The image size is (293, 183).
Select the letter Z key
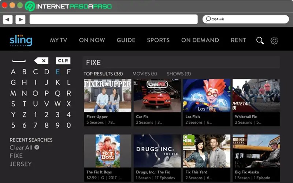coord(24,115)
